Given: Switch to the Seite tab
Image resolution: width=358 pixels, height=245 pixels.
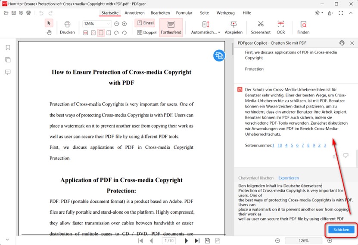Looking at the screenshot, I should pyautogui.click(x=204, y=13).
